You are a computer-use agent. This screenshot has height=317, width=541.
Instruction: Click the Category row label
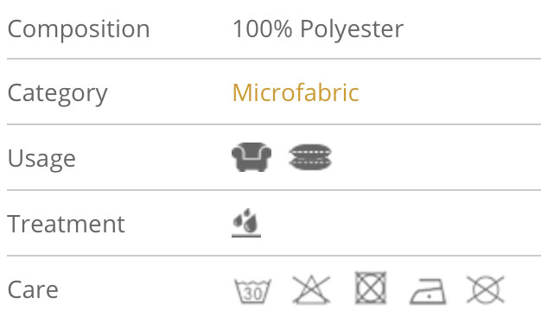58,93
